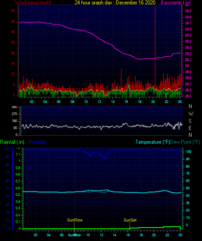
Task: Click the Temperature (°F) legend label
Action: [153, 142]
